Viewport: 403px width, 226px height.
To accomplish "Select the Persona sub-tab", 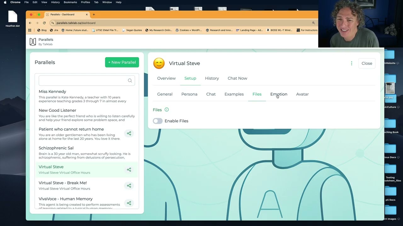I will (x=189, y=94).
